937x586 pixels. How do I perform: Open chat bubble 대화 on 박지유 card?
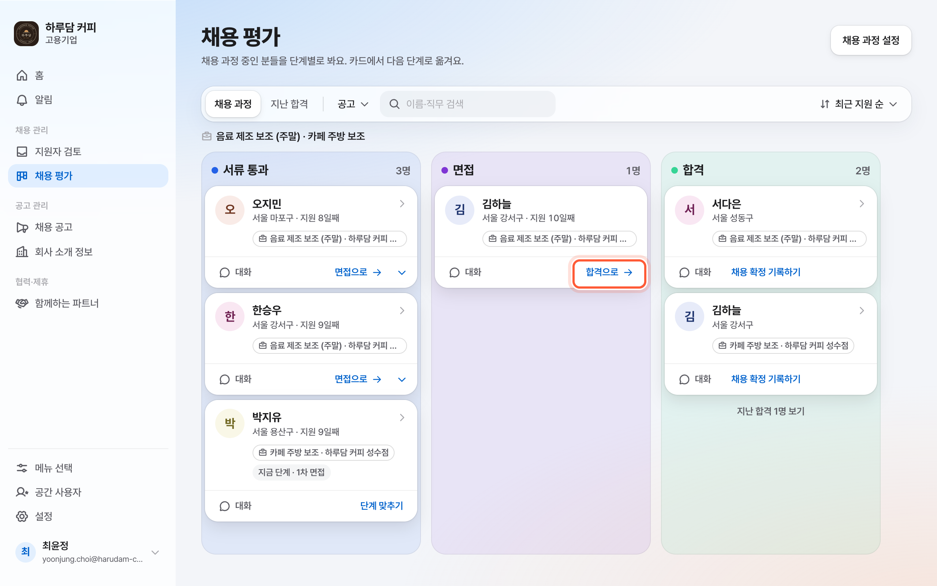(235, 506)
